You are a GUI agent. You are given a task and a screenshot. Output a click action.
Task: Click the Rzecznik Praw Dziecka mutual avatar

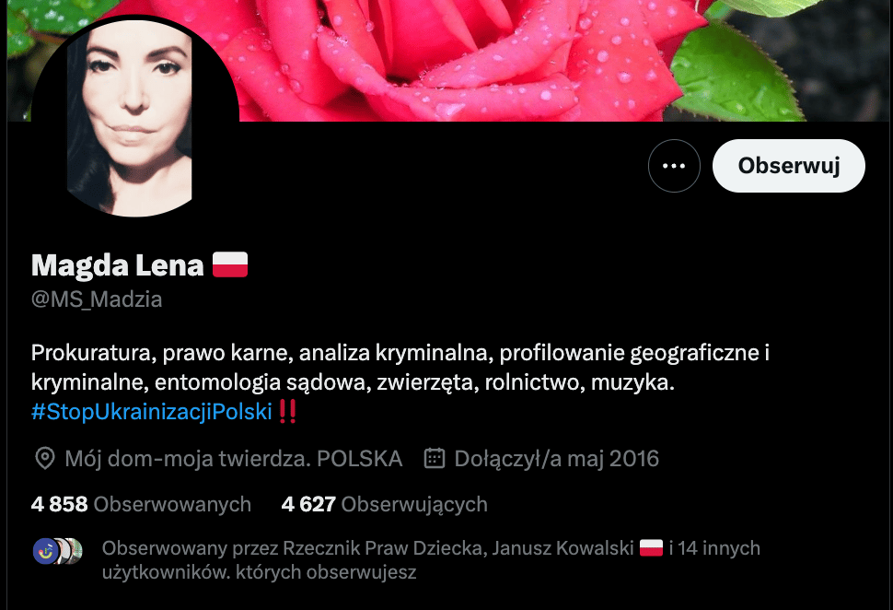click(45, 551)
